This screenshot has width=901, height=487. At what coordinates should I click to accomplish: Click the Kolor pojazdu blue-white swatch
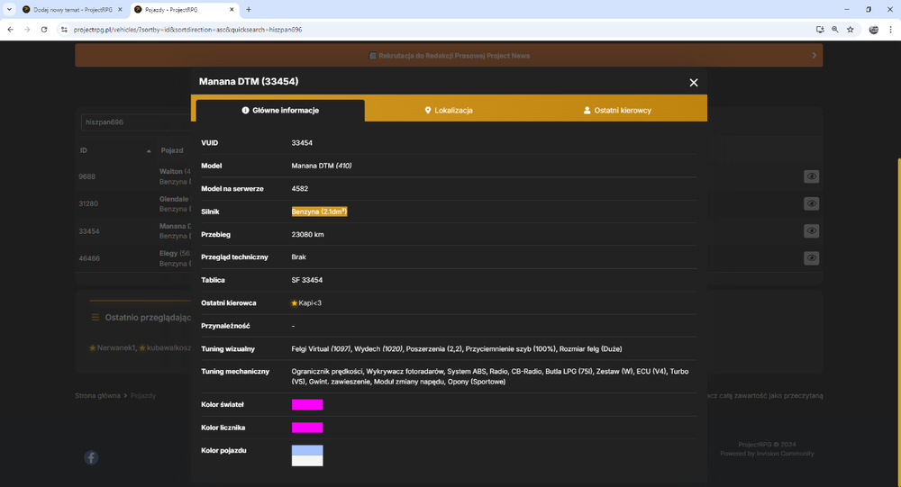pos(307,455)
